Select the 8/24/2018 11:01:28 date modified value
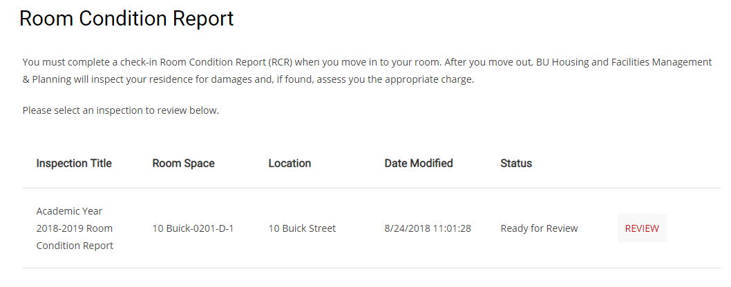This screenshot has width=731, height=287. [428, 228]
